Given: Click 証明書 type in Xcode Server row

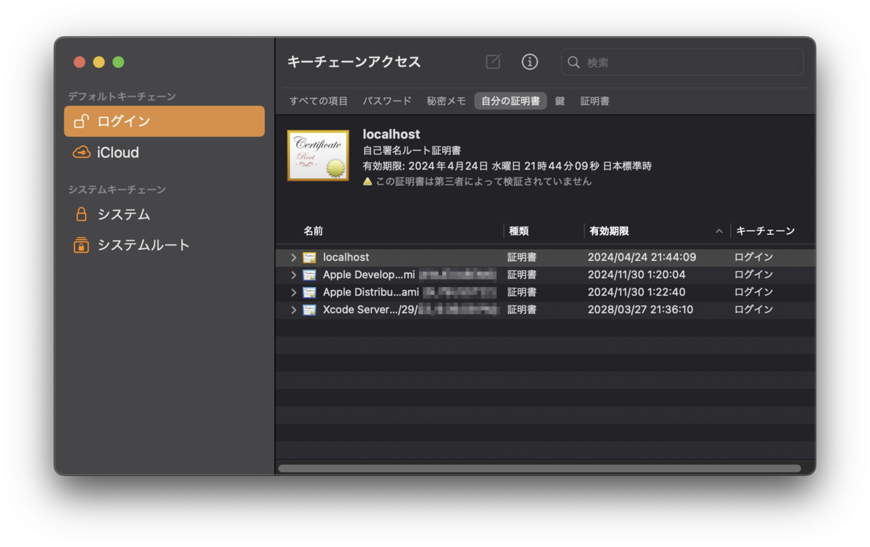Looking at the screenshot, I should click(522, 309).
